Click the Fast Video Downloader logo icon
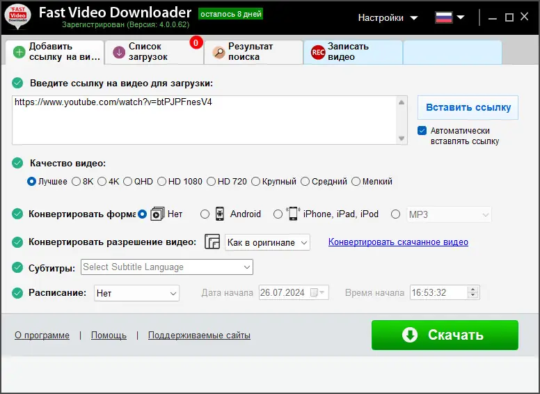This screenshot has width=540, height=394. click(17, 16)
